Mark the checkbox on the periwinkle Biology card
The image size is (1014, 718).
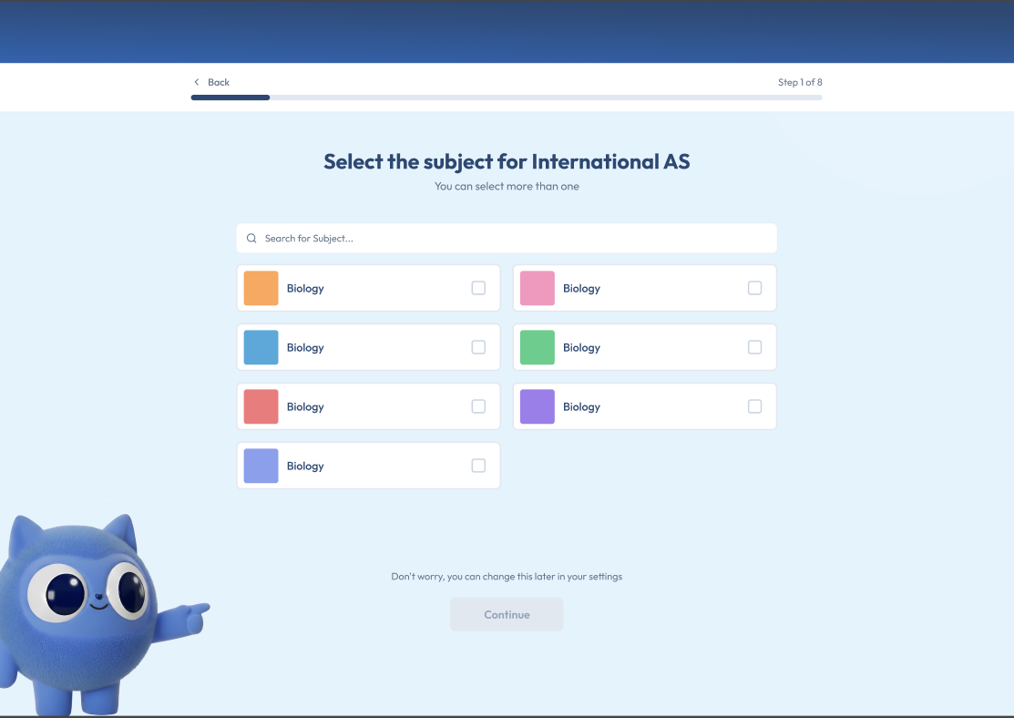(478, 466)
